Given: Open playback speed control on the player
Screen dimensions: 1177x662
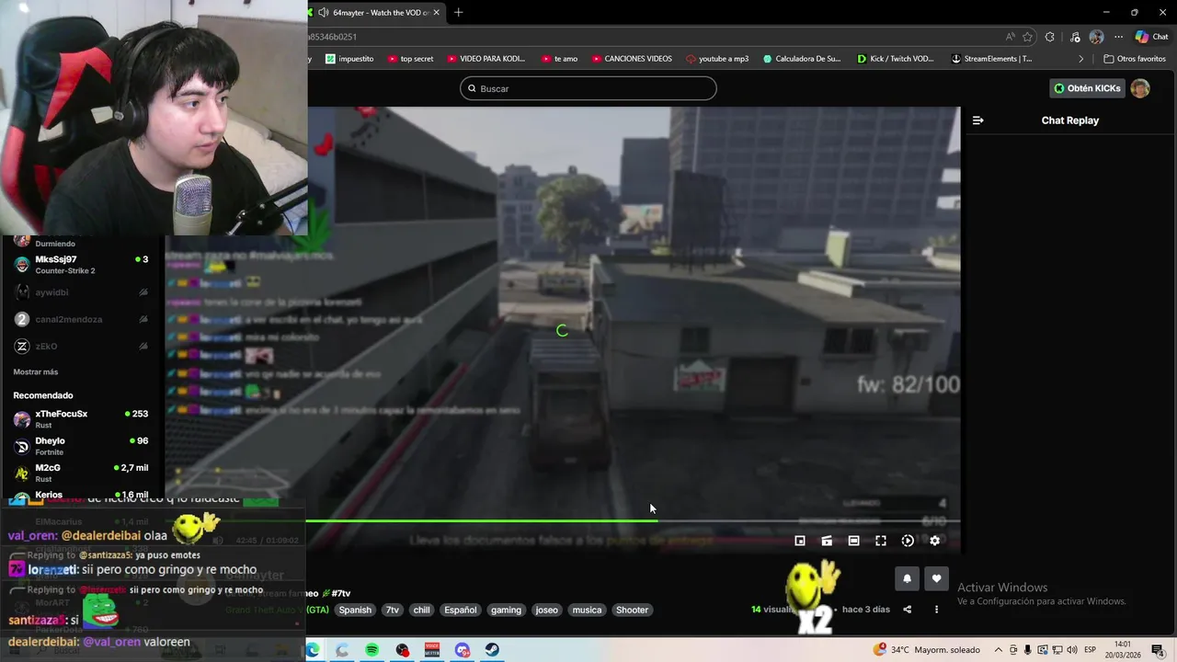Looking at the screenshot, I should (x=908, y=541).
